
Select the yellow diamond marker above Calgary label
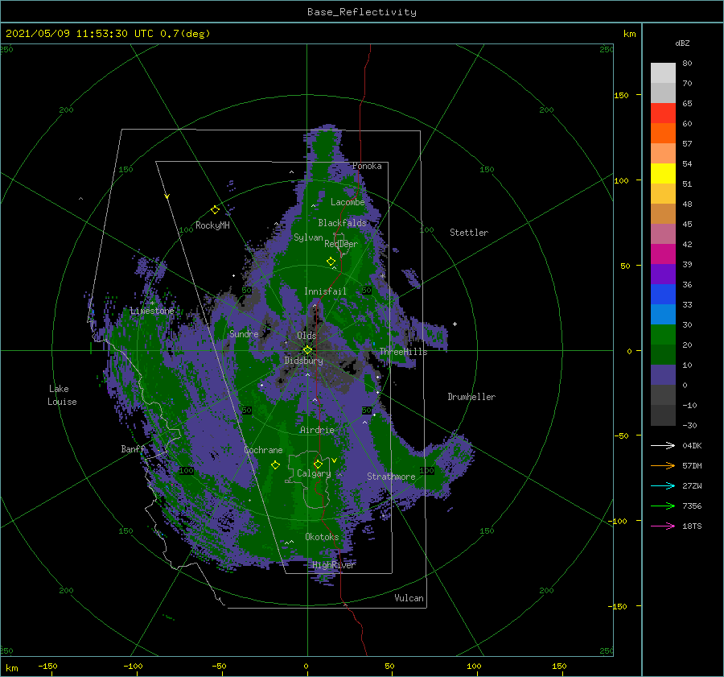click(318, 464)
